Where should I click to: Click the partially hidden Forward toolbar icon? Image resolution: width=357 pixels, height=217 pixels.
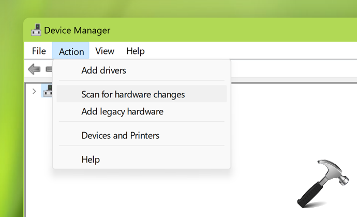[x=49, y=69]
